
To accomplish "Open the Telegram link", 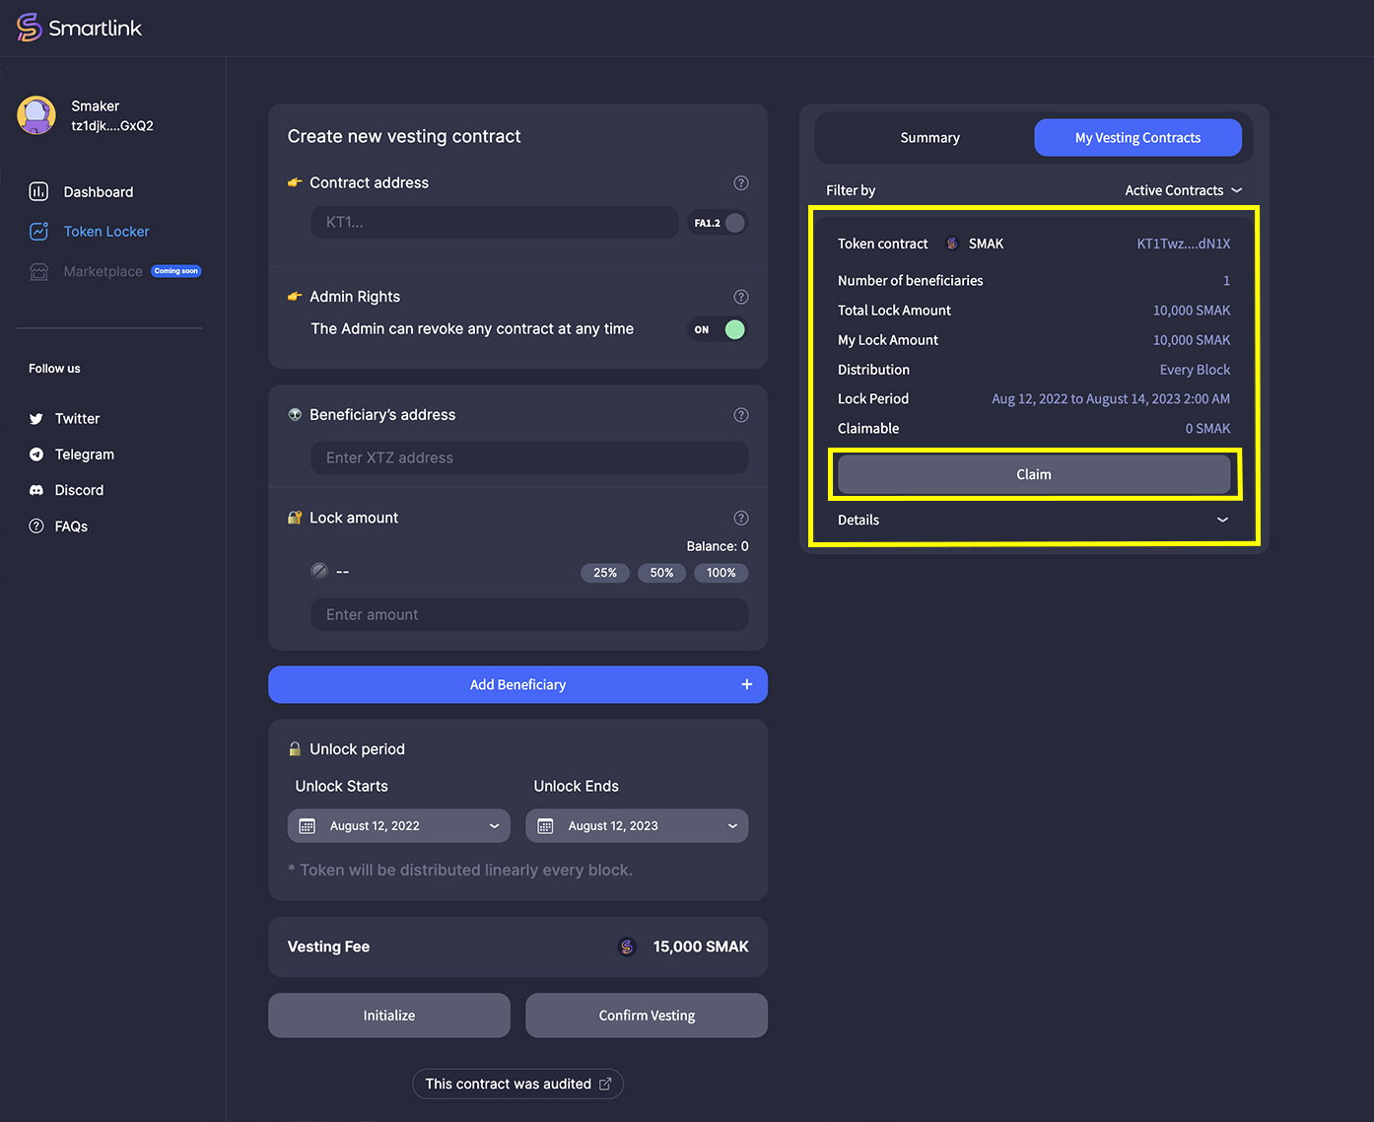I will (x=85, y=455).
